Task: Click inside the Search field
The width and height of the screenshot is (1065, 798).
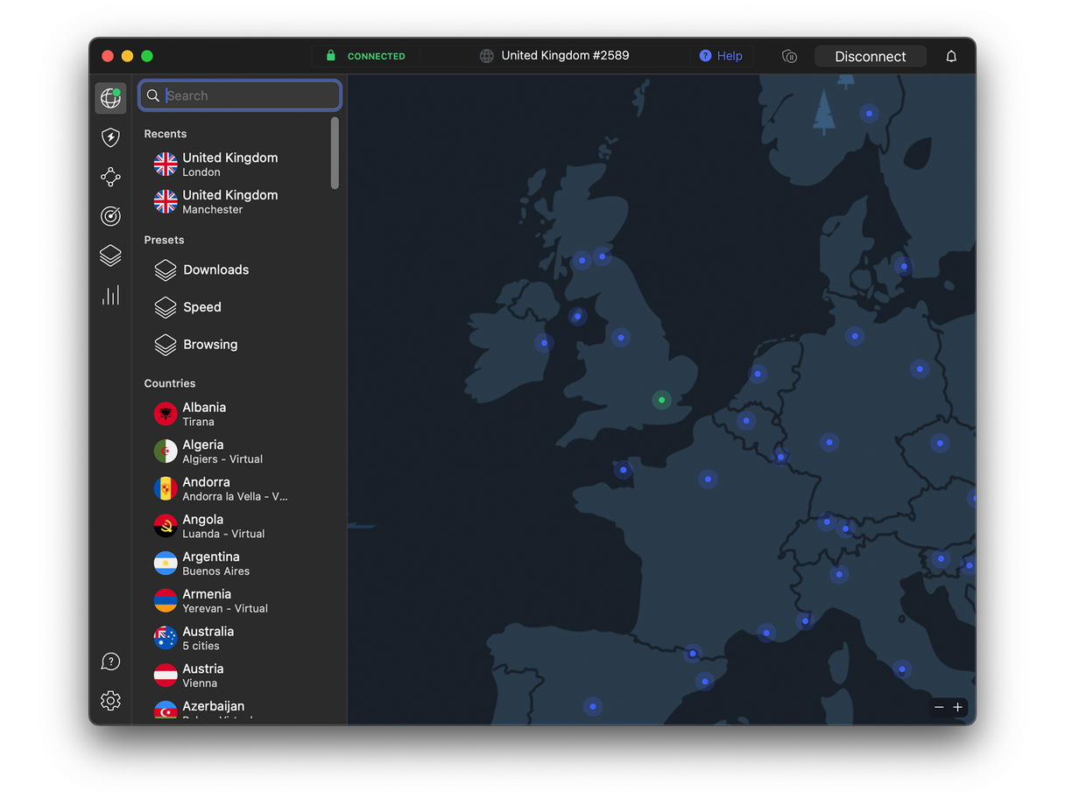Action: coord(240,95)
